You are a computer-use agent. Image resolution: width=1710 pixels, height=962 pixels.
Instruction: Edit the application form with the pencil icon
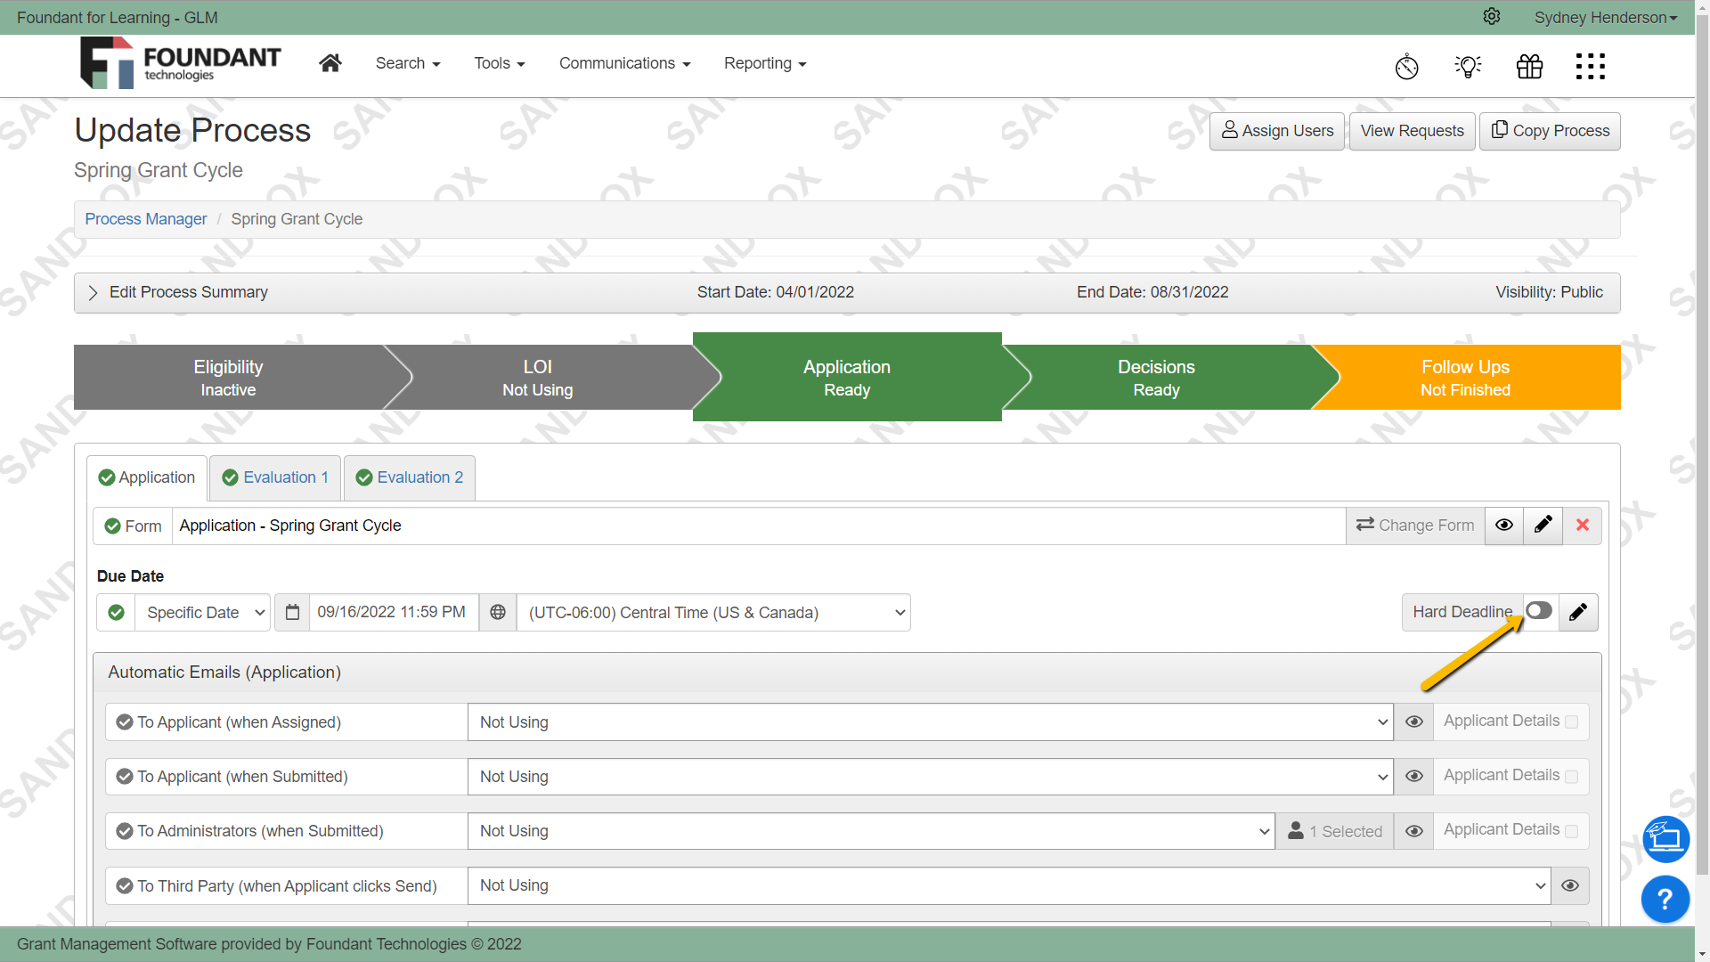[1543, 526]
